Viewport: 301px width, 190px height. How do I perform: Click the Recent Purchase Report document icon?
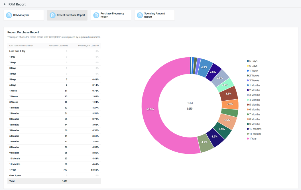(52, 15)
